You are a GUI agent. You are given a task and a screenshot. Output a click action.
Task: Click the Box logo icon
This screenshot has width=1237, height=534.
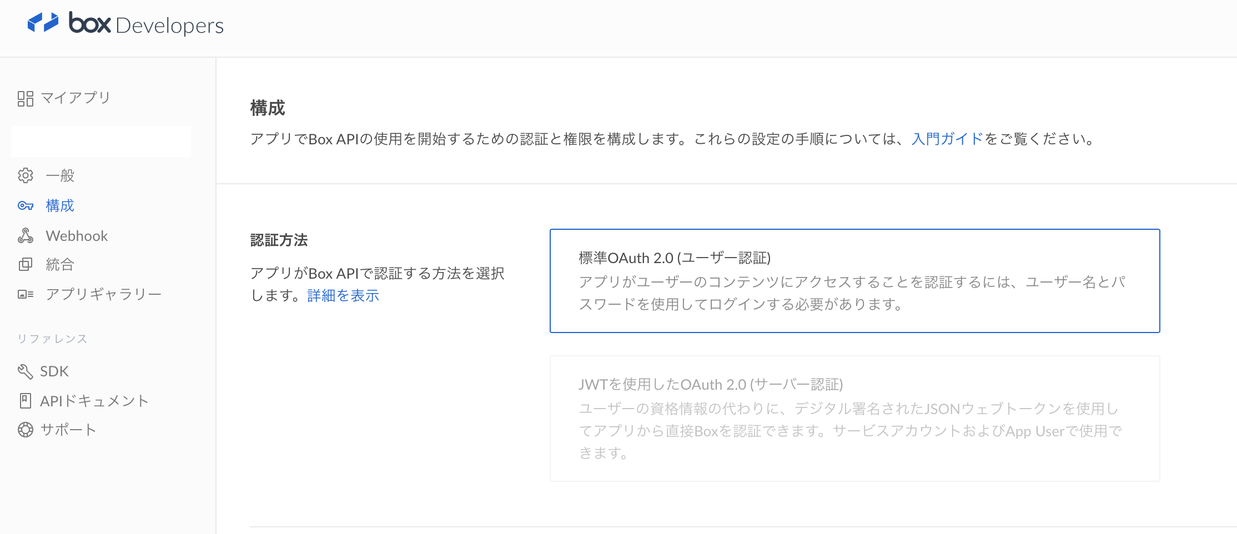tap(43, 23)
